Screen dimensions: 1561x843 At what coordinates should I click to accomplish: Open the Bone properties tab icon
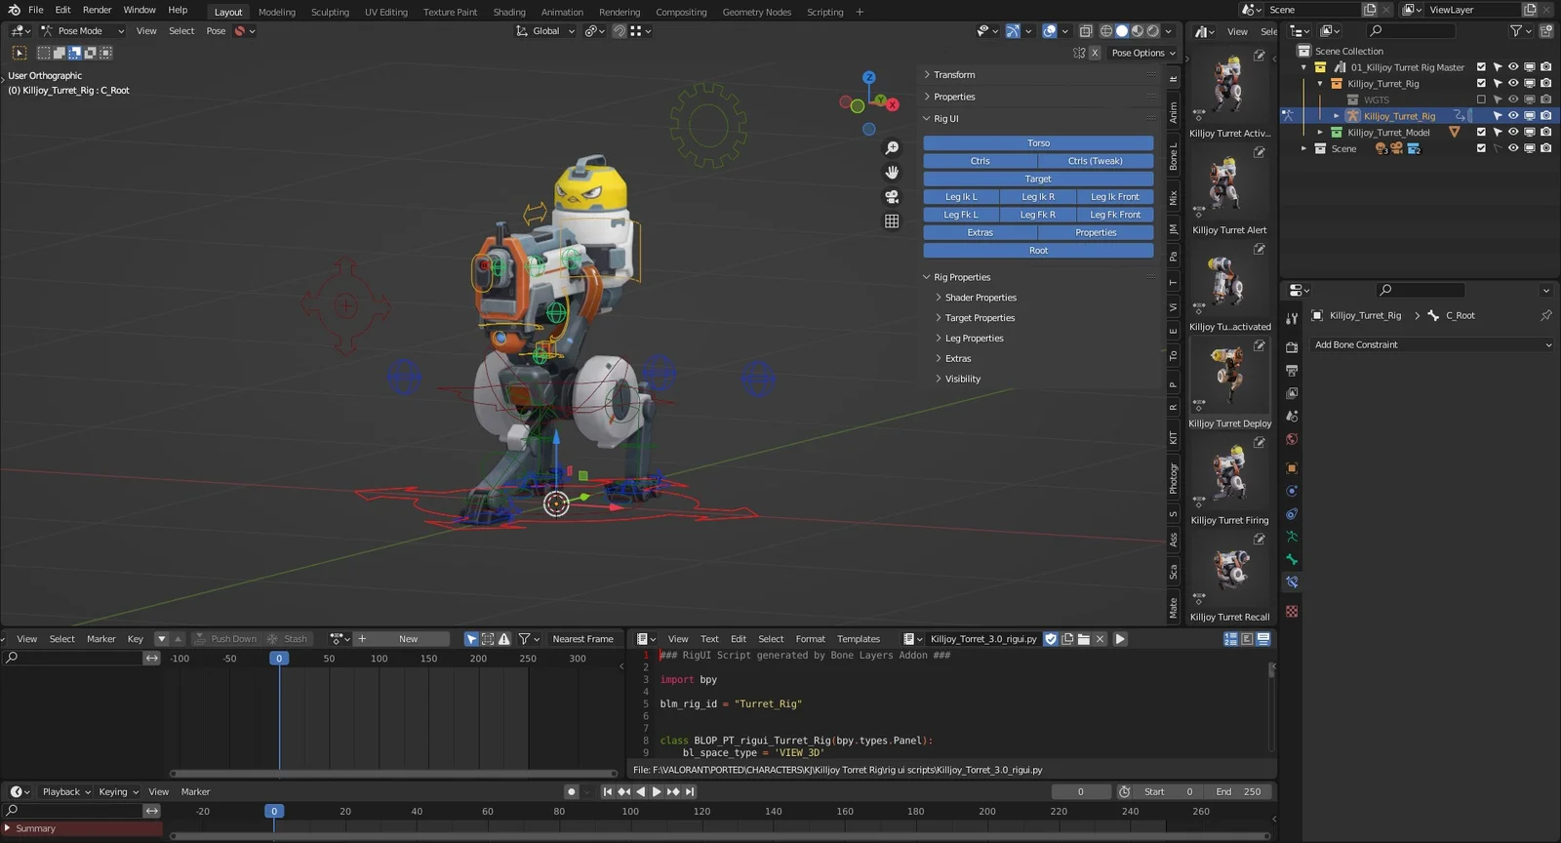(1292, 560)
